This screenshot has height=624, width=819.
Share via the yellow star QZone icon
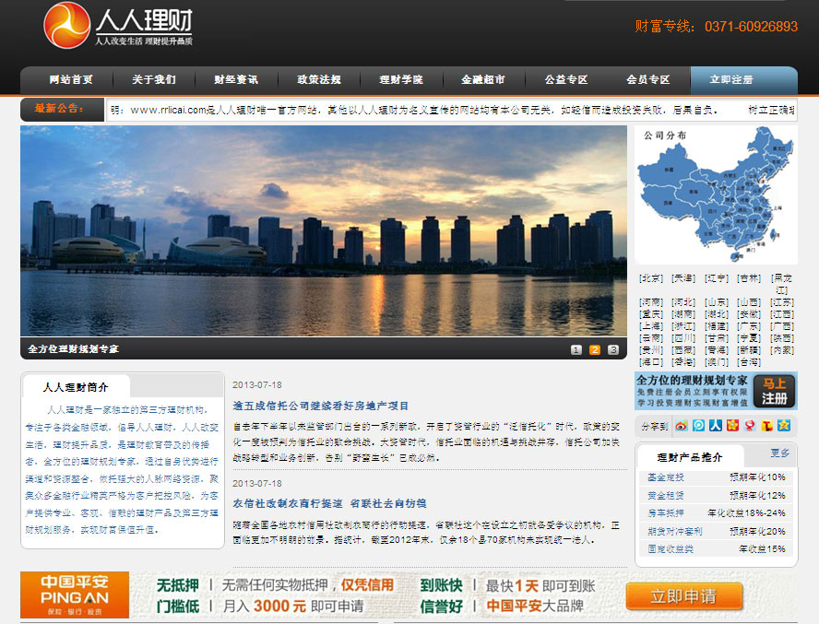(x=783, y=426)
